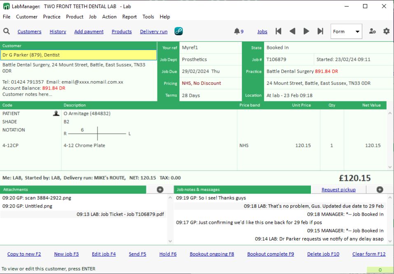Select the Dr G Parker customer field

point(78,55)
